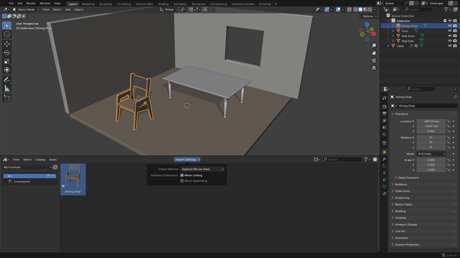Choose the Measure tool

[x=7, y=88]
